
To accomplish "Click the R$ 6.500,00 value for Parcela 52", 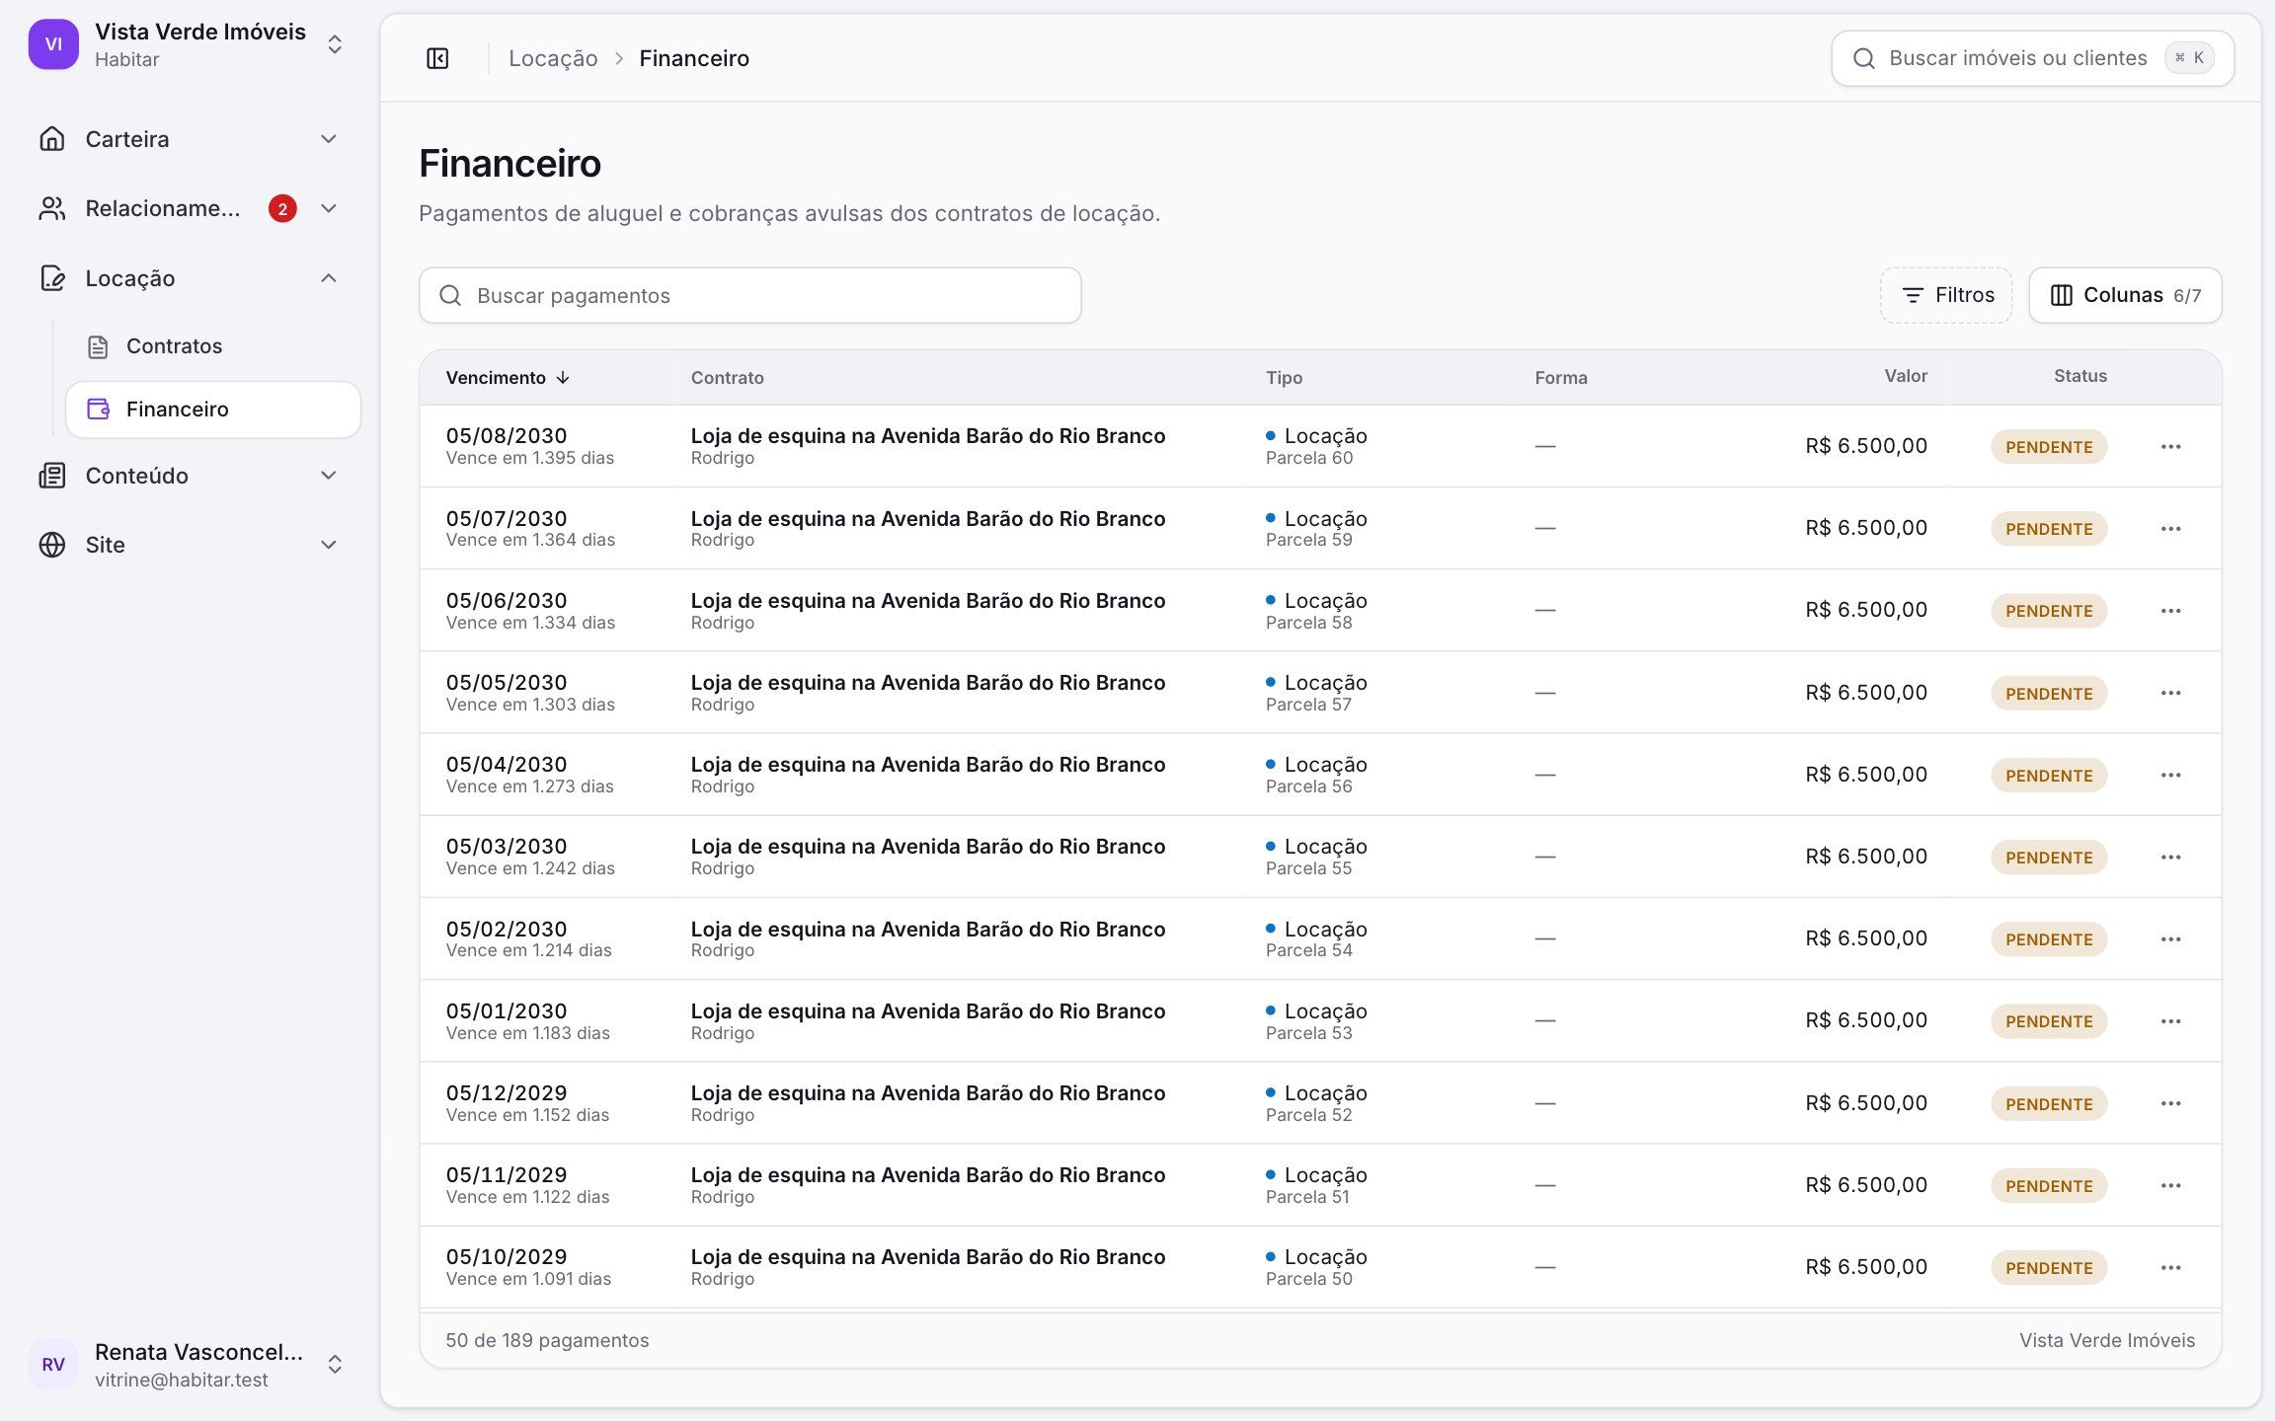I will tap(1865, 1103).
